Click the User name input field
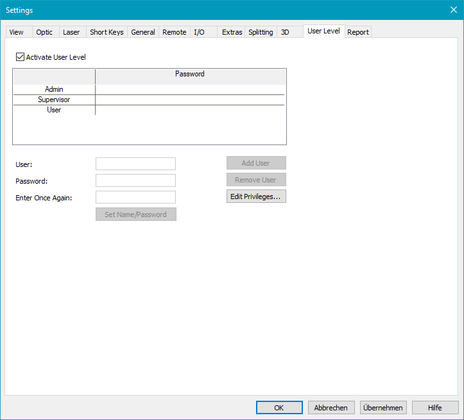This screenshot has width=464, height=420. [135, 164]
